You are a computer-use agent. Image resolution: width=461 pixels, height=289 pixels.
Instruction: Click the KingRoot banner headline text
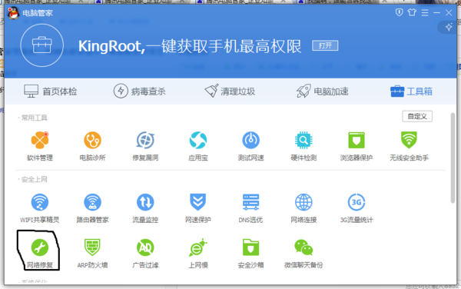(x=190, y=46)
